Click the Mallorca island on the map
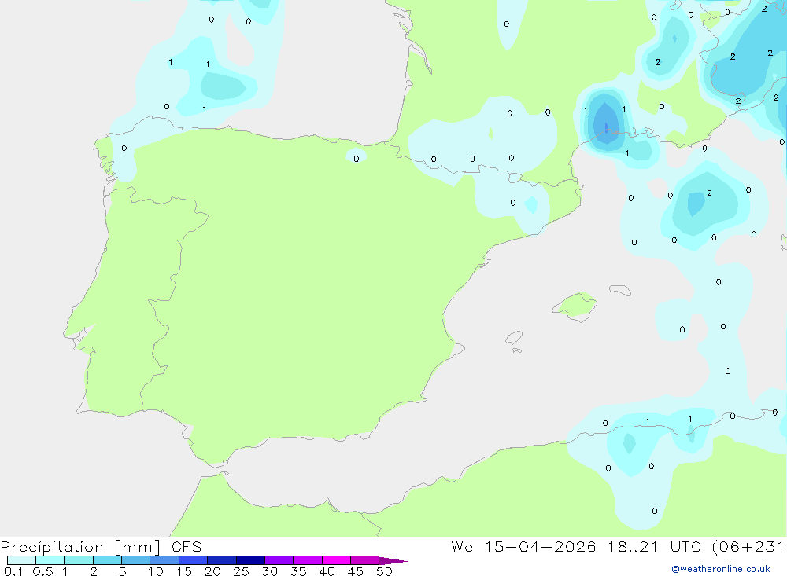787x576 pixels. (575, 306)
